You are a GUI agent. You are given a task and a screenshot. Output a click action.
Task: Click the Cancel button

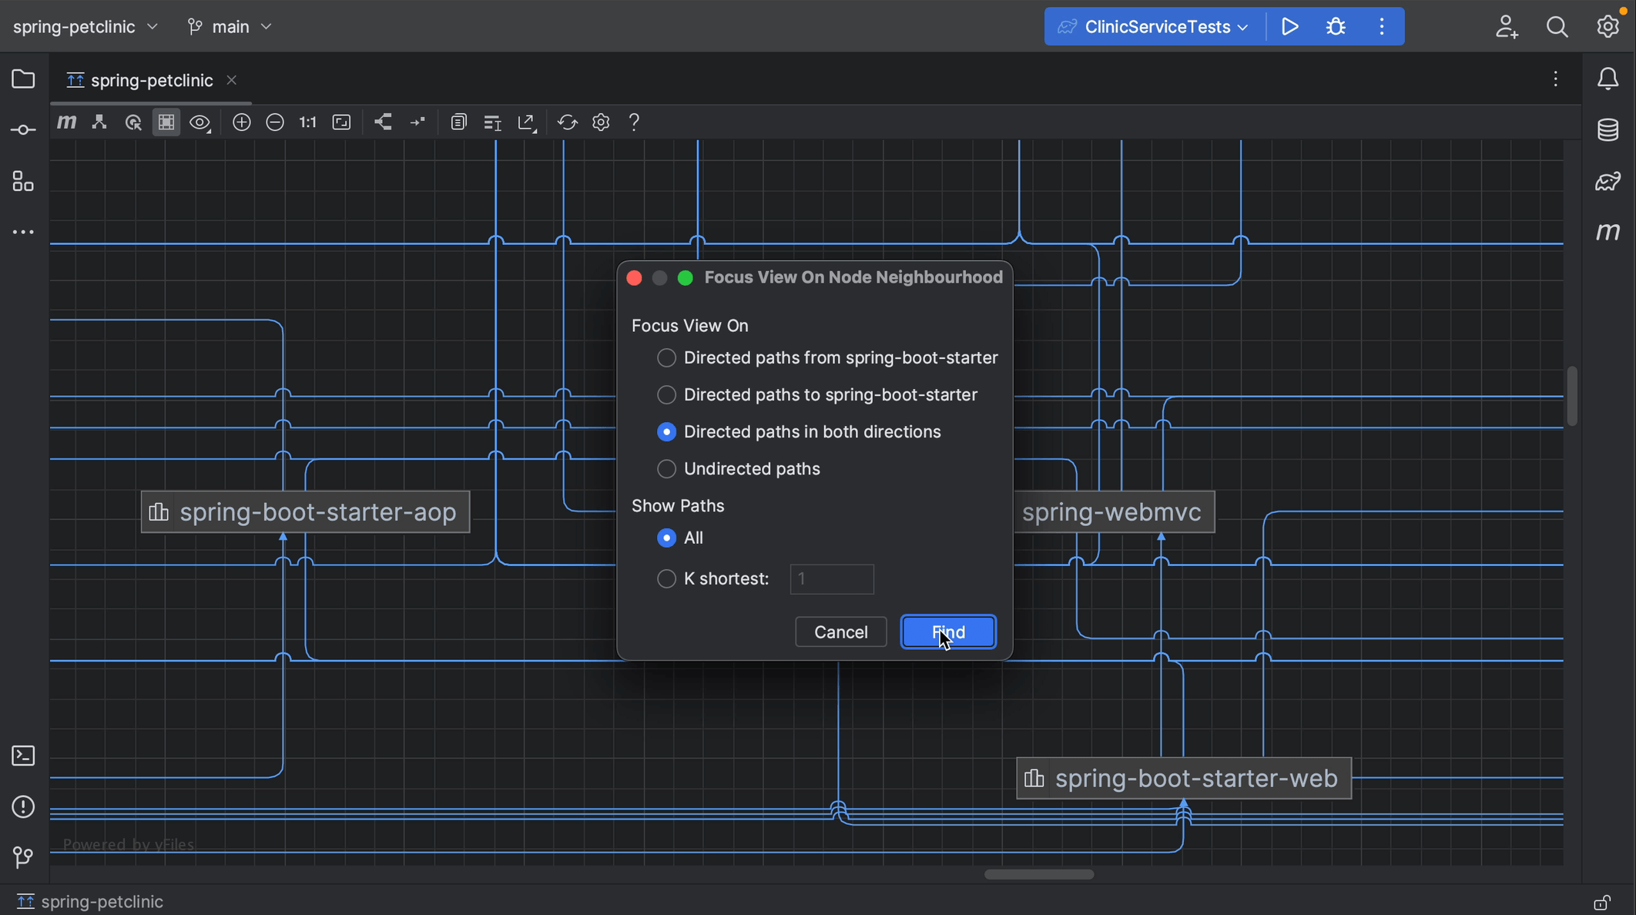840,632
